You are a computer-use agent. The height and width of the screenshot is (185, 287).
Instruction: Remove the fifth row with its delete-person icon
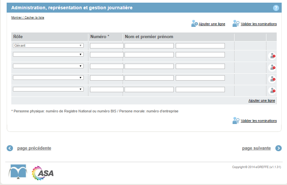coord(272,91)
